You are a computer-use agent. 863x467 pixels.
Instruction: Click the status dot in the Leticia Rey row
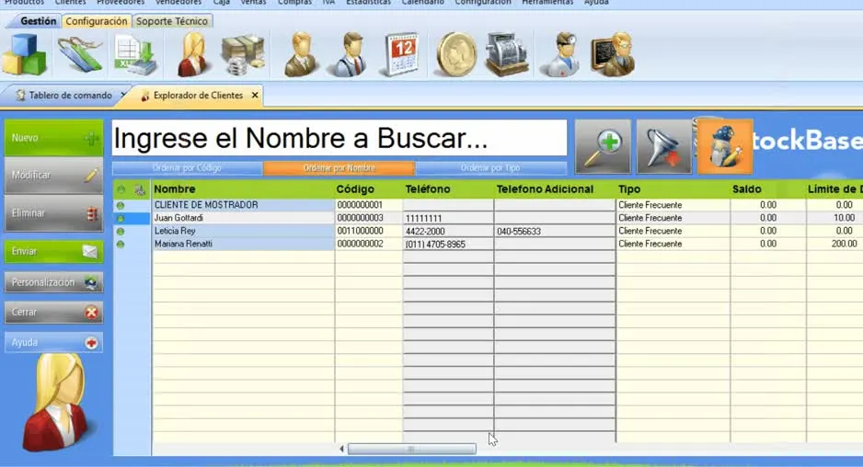point(121,232)
